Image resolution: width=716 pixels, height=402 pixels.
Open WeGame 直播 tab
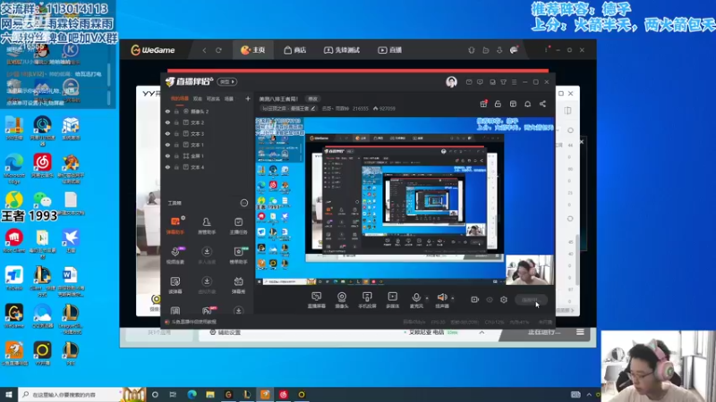coord(389,50)
